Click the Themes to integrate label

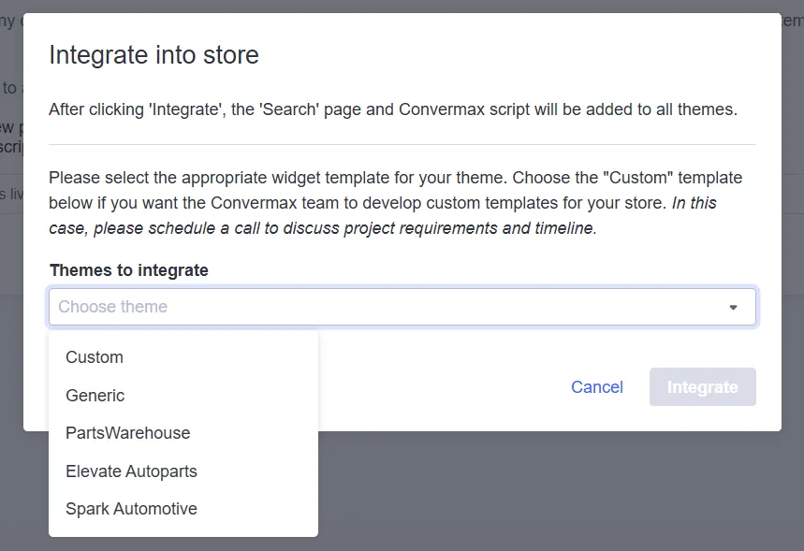129,270
